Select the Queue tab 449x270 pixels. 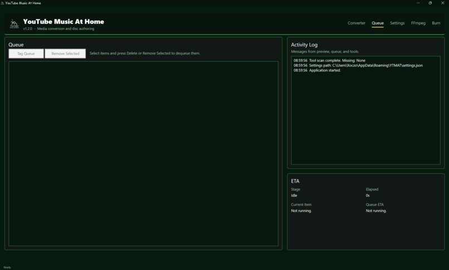pyautogui.click(x=377, y=23)
